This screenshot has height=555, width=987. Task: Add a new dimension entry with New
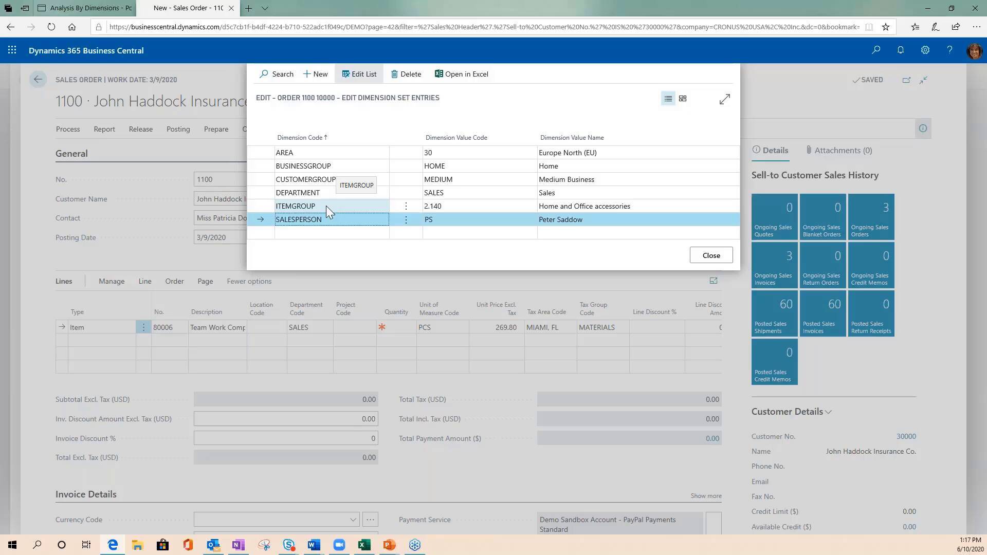(315, 73)
